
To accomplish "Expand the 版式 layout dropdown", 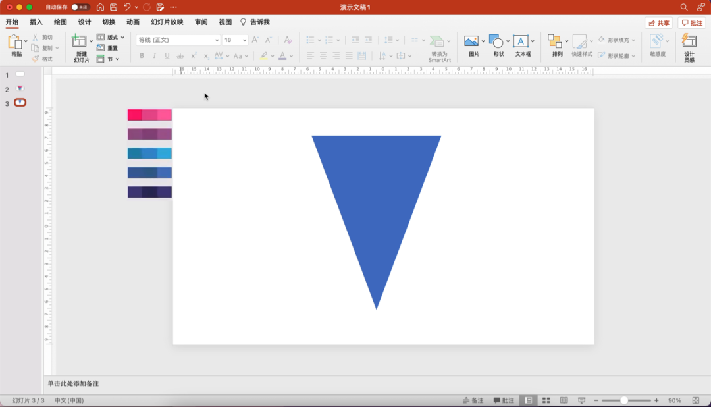I will tap(122, 38).
